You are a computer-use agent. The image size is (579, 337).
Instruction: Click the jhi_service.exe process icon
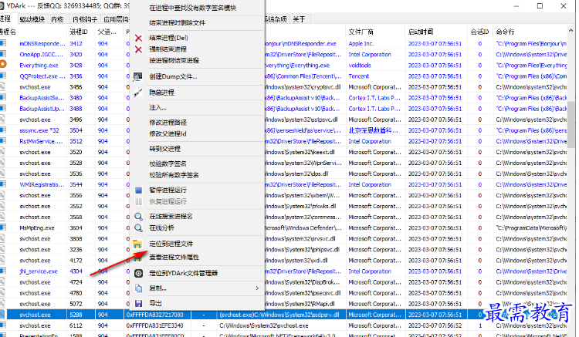tap(3, 271)
